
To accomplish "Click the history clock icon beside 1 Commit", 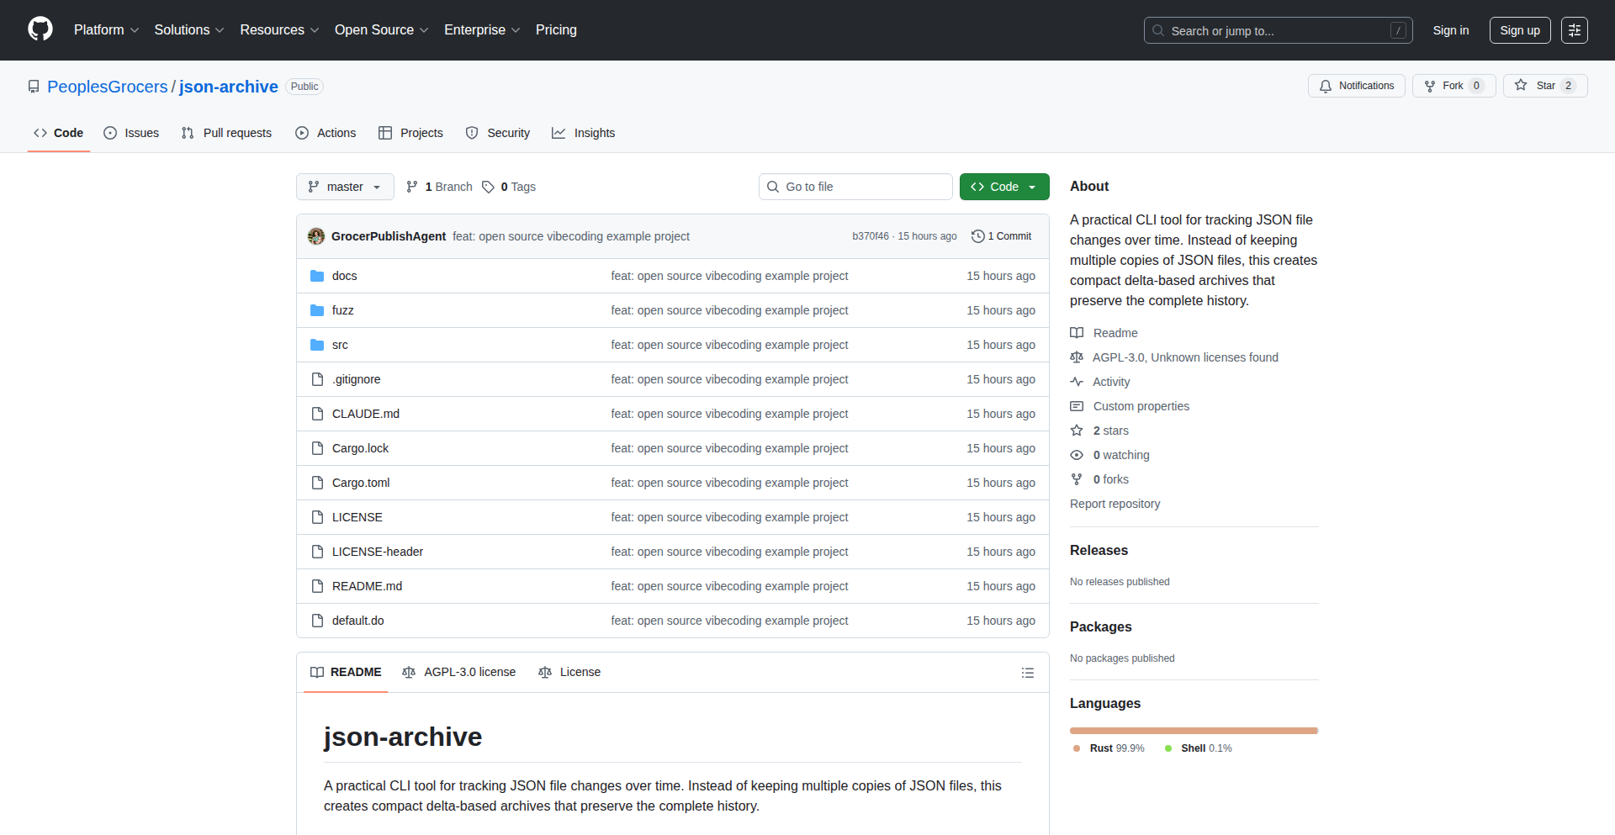I will pyautogui.click(x=977, y=236).
